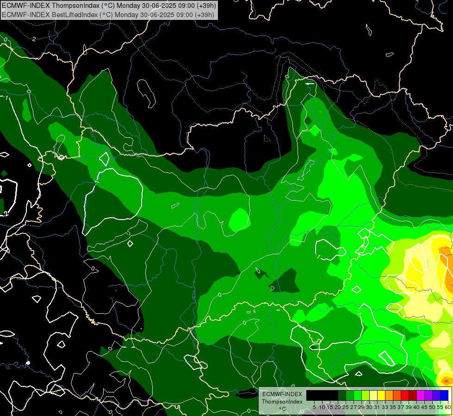This screenshot has width=453, height=416.
Task: Click the legend tick value 45
Action: click(x=425, y=407)
